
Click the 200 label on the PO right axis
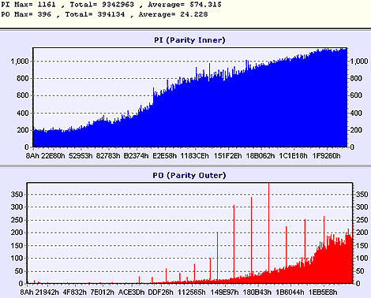[362, 233]
